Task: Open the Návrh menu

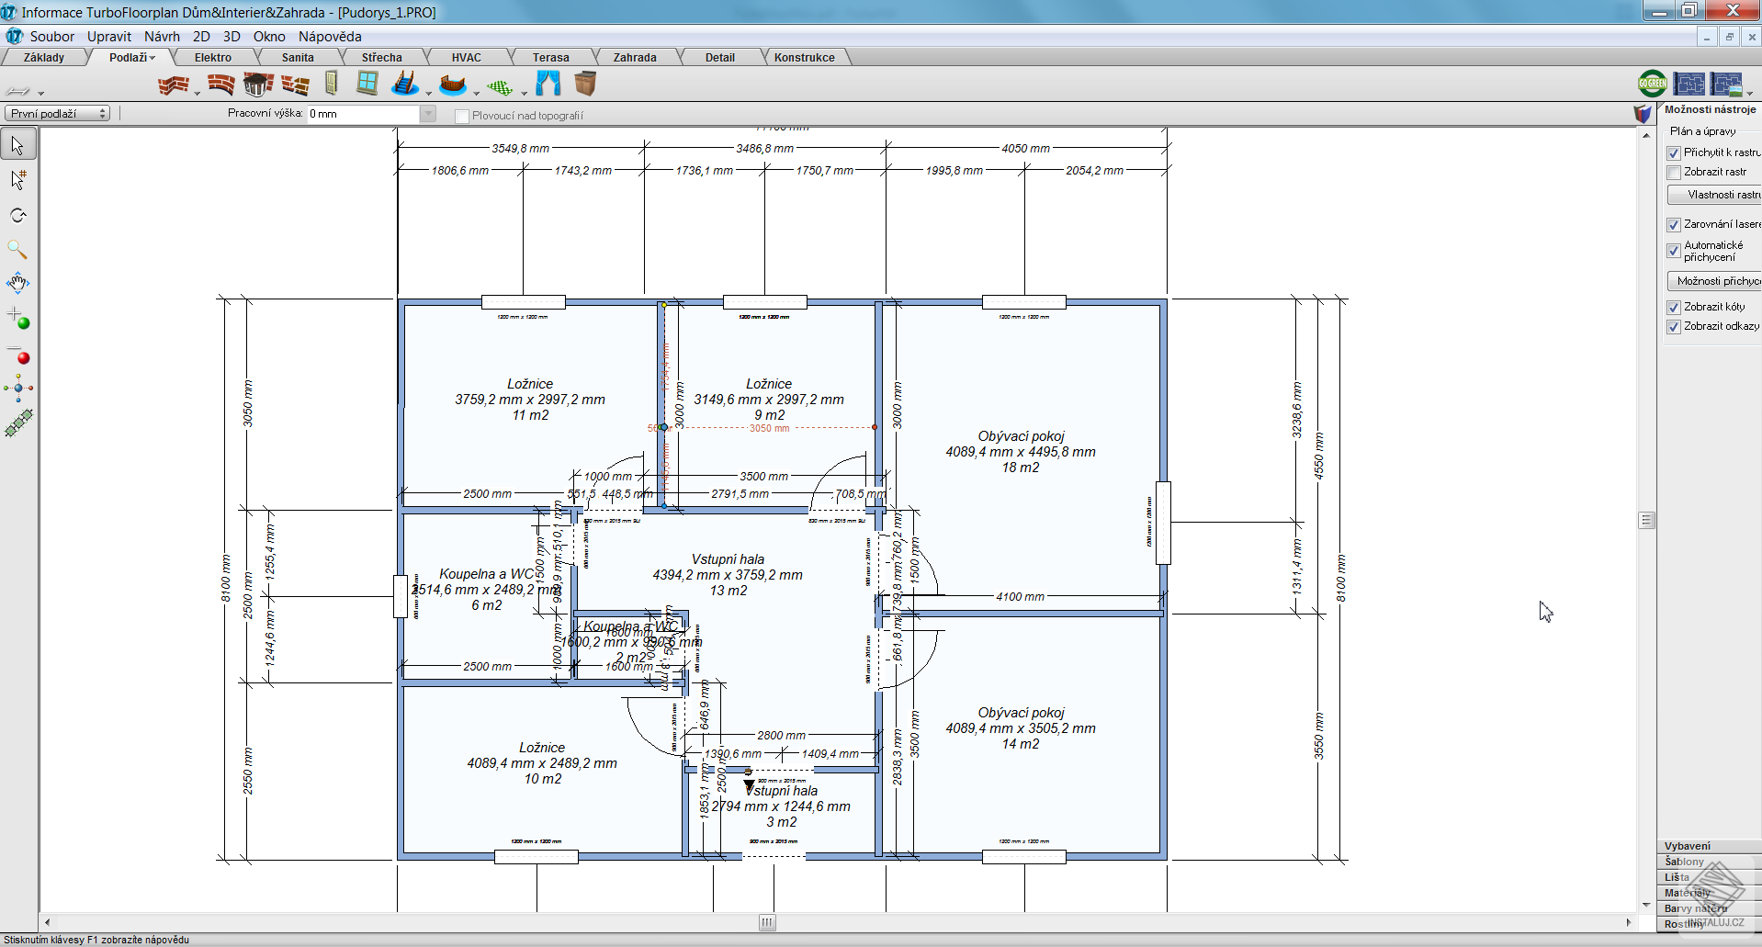Action: point(163,36)
